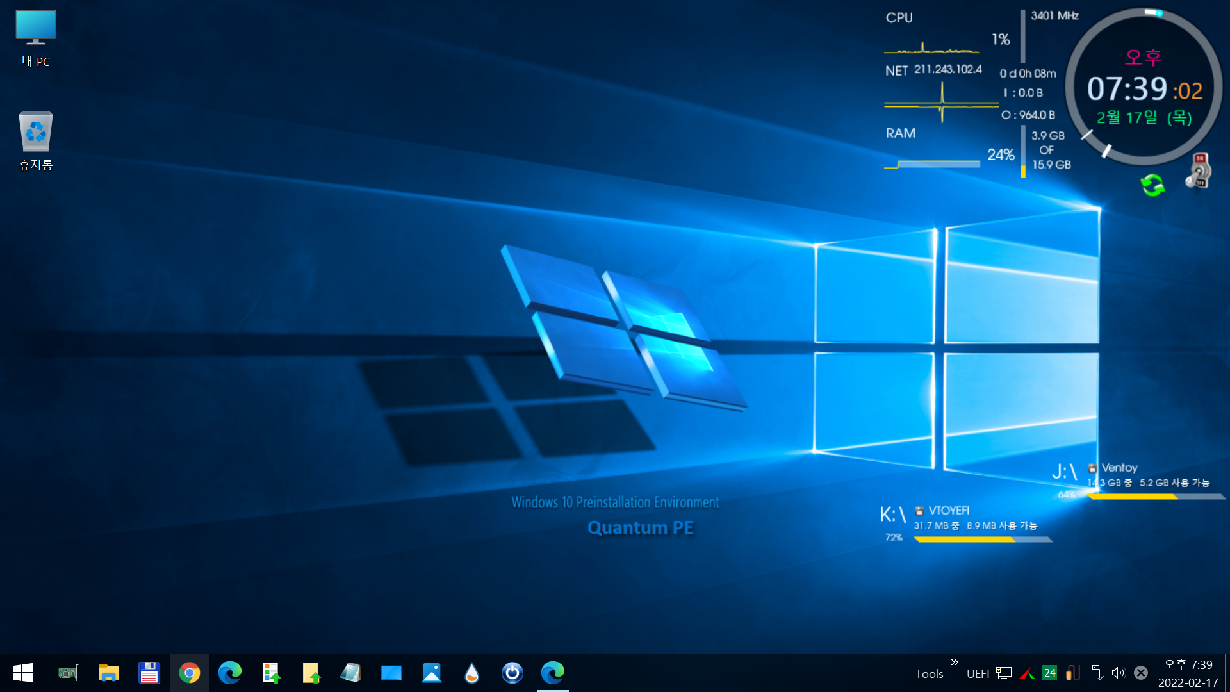Click the blue floppy disk taskbar icon
The image size is (1230, 692).
click(149, 673)
